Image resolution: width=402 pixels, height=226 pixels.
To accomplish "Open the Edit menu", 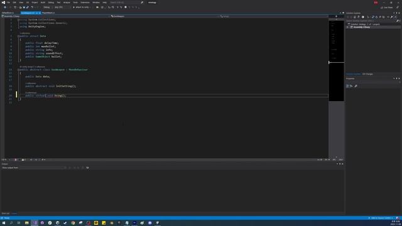I will (x=14, y=3).
